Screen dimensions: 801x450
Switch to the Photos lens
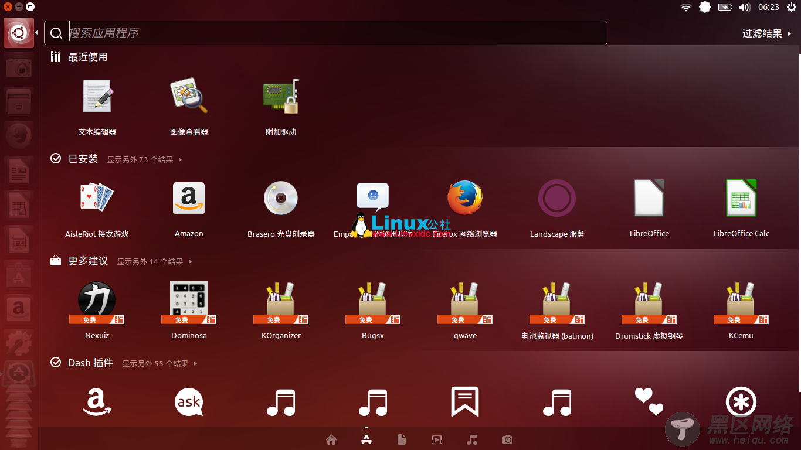click(x=507, y=439)
